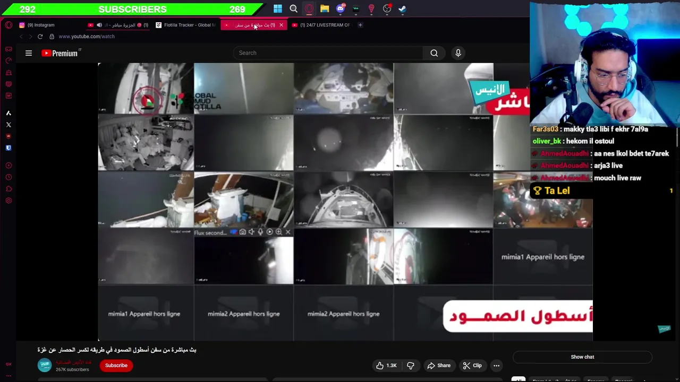Open Steam from the taskbar
Screen dimensions: 680x382
402,8
